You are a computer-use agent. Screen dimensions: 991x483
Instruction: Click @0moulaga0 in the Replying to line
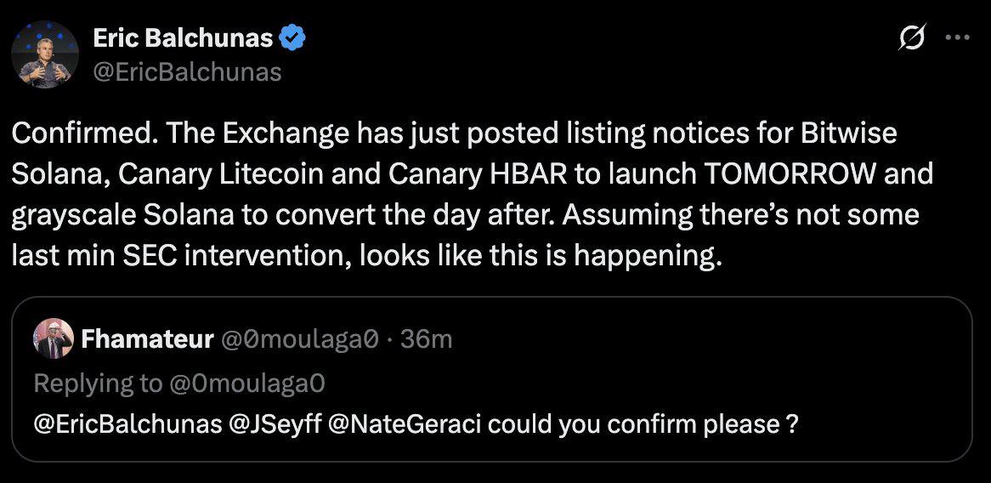point(246,384)
